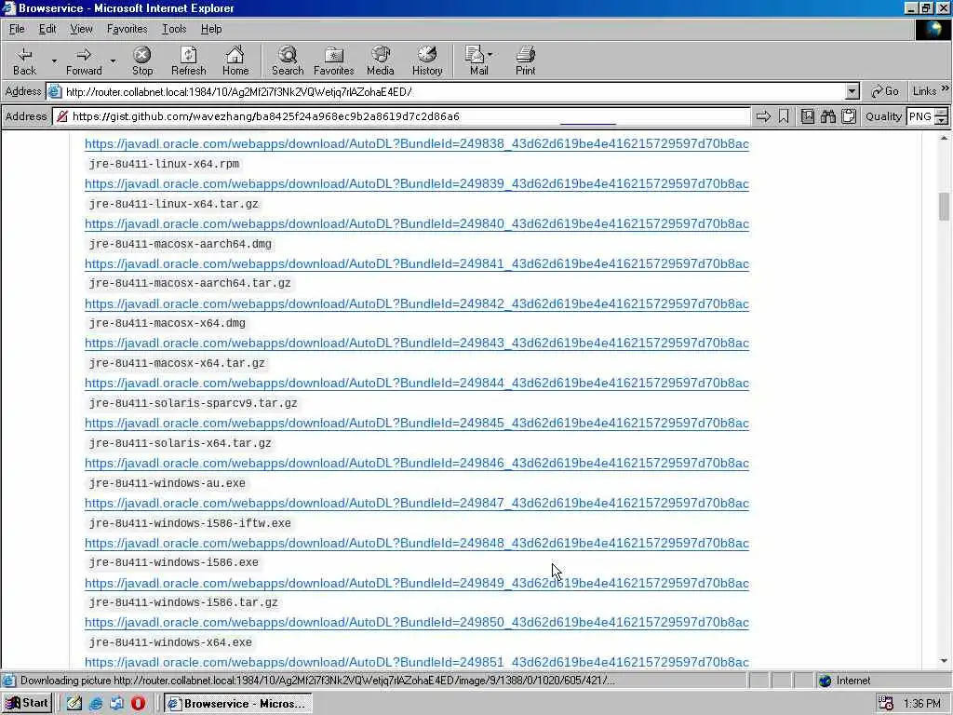This screenshot has width=953, height=715.
Task: Click the struck-through padlock icon beside the gist URL
Action: tap(62, 116)
